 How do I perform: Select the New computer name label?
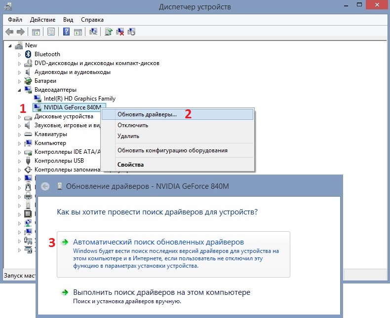click(31, 45)
